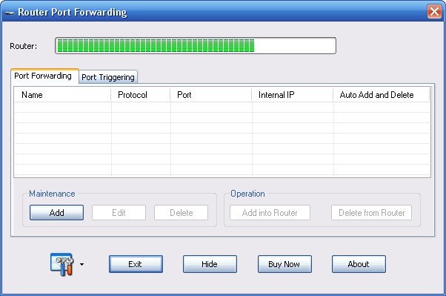Screen dimensions: 446x296
Task: Sort by the Port column header
Action: pos(210,95)
